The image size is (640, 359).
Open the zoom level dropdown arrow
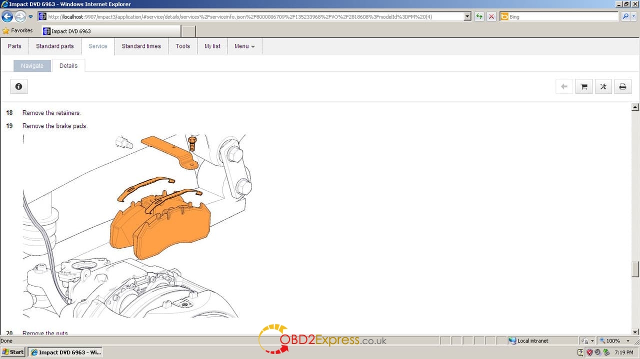[x=628, y=341]
